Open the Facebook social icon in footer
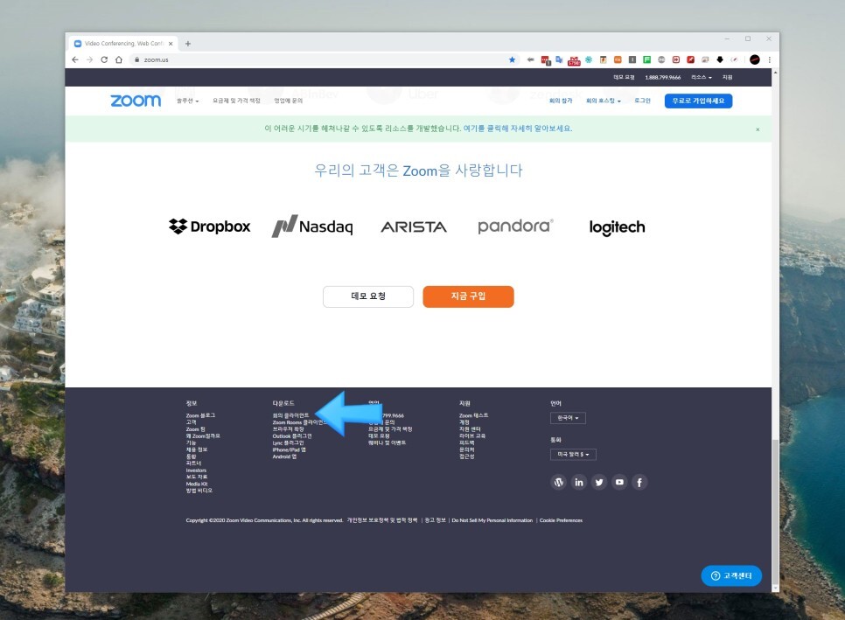Viewport: 845px width, 620px height. click(639, 482)
